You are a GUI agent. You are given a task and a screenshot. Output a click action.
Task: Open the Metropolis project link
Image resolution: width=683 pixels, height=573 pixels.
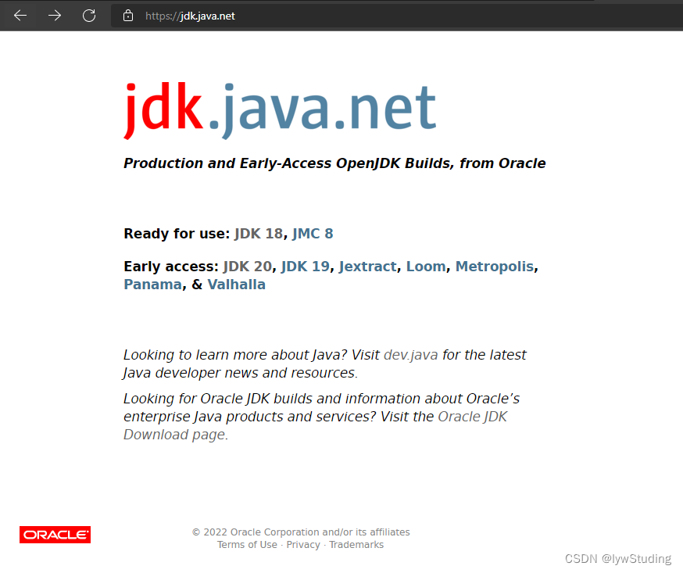click(x=495, y=267)
